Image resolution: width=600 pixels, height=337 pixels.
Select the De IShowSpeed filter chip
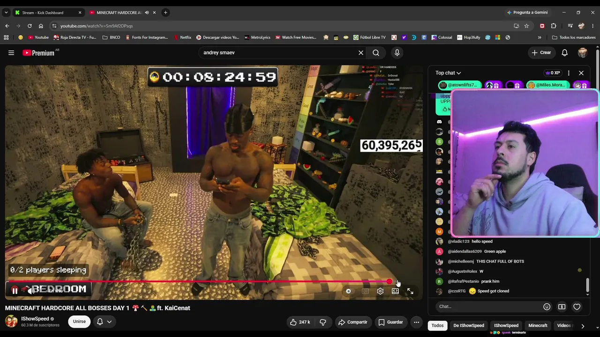(x=469, y=326)
